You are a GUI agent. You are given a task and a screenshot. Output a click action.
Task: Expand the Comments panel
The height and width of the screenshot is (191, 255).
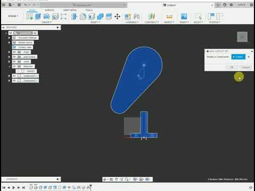[x=57, y=179]
